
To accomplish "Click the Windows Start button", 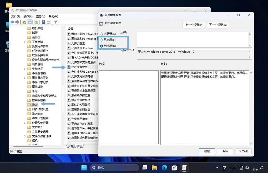I will (x=84, y=168).
